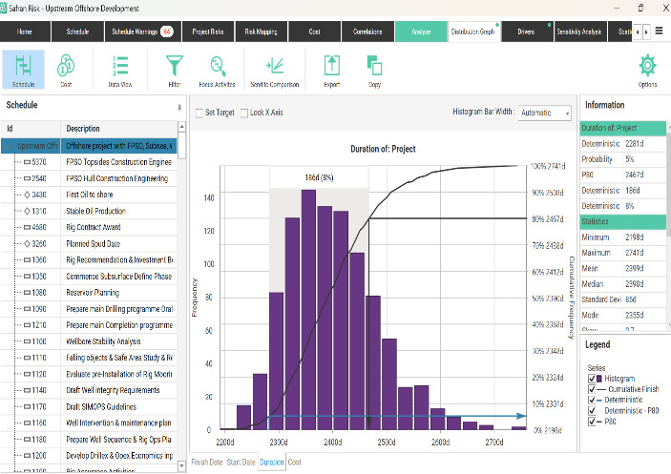Switch graph to Finish Date

pos(207,462)
